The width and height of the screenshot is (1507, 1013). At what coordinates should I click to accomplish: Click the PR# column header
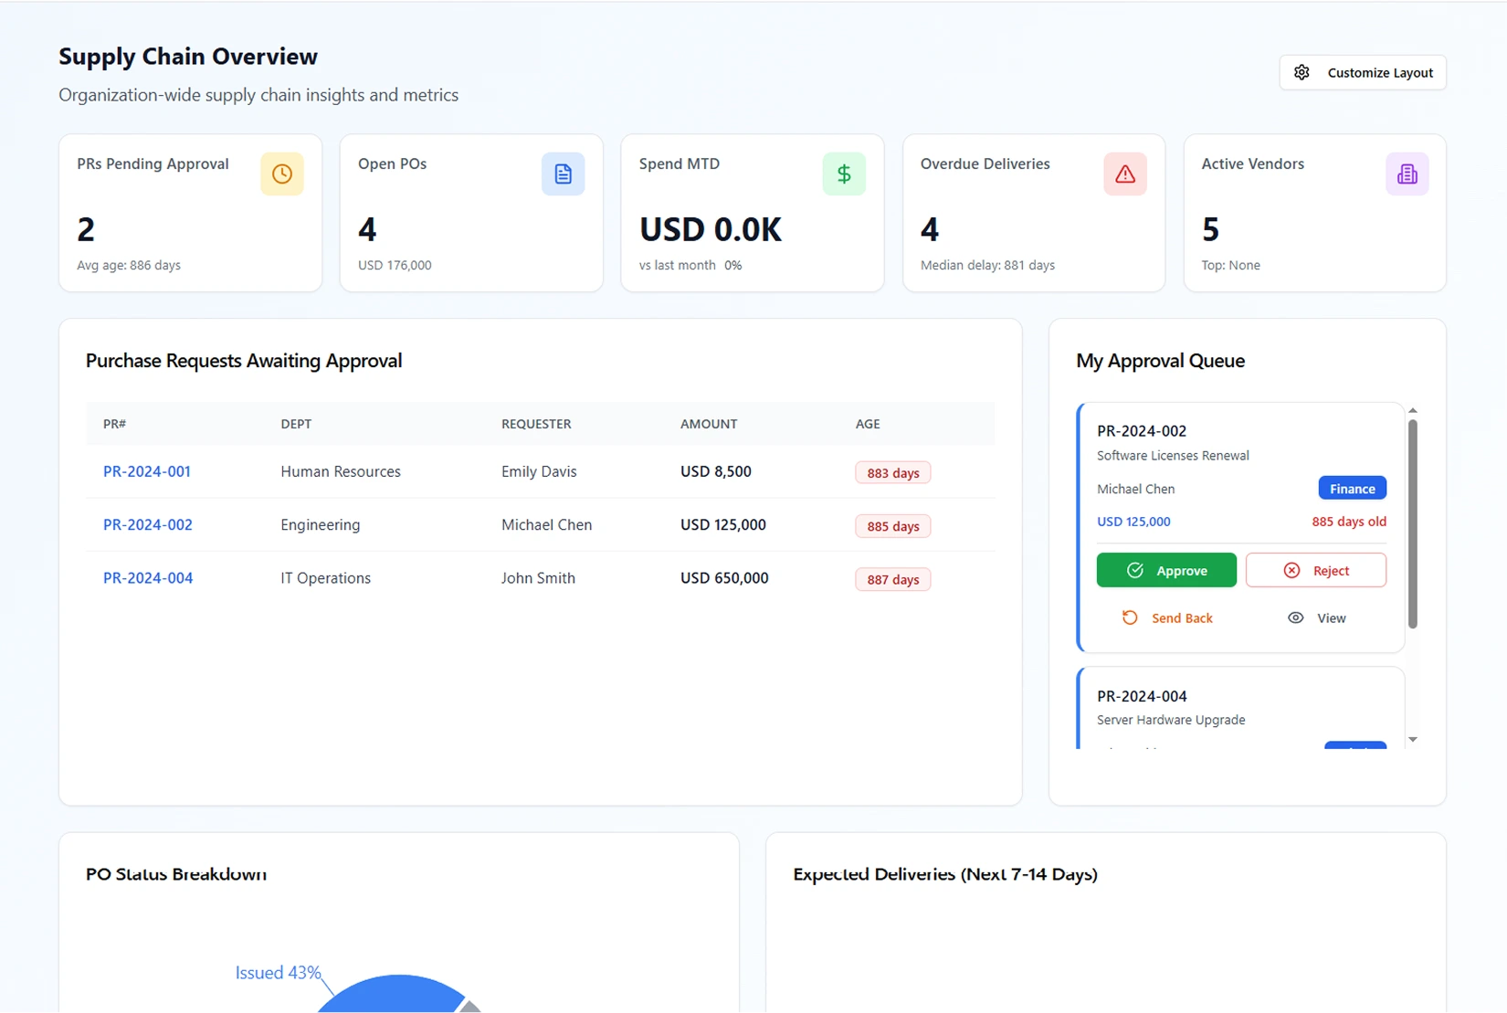(x=114, y=424)
